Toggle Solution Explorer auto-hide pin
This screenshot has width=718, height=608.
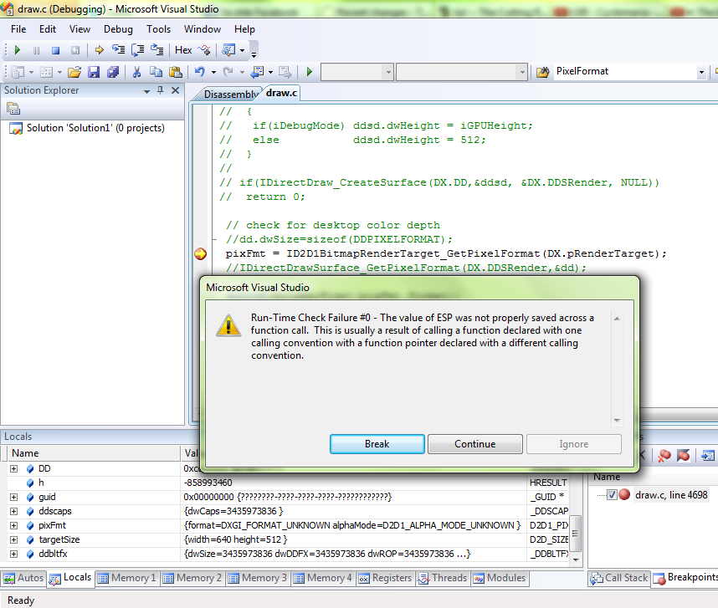point(161,90)
